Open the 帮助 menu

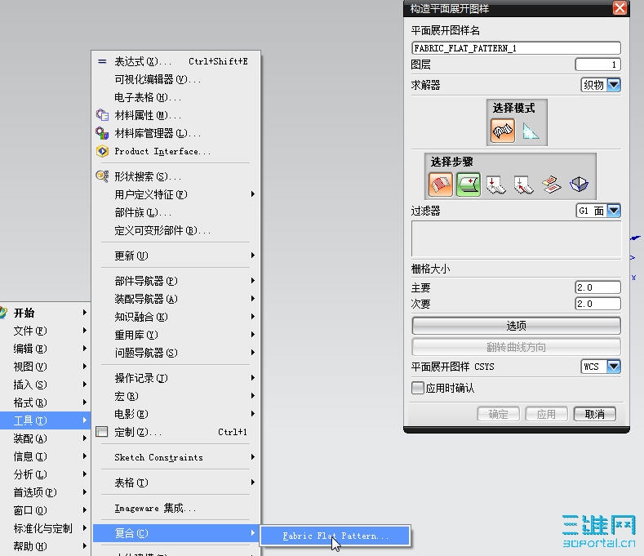45,546
